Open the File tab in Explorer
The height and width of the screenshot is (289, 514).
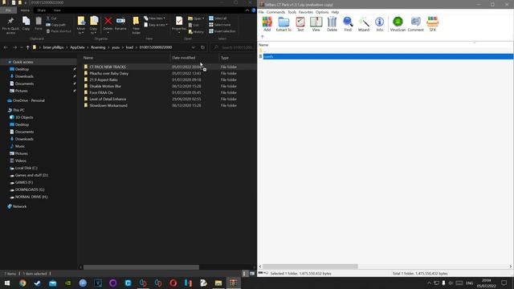pos(8,10)
